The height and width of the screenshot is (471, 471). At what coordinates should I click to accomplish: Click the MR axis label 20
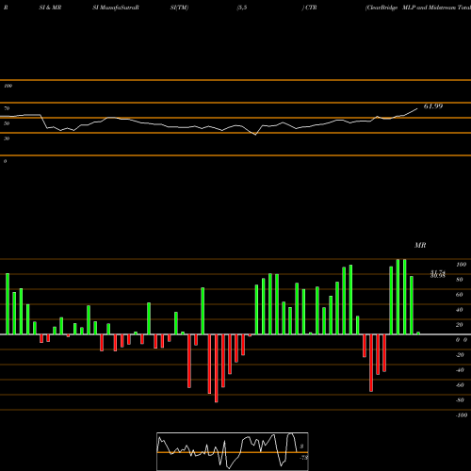coord(459,325)
